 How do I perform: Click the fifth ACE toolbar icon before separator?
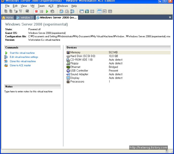pyautogui.click(x=27, y=11)
